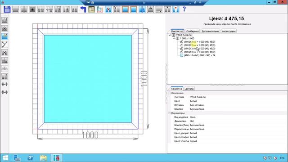This screenshot has height=162, width=288.
Task: Collapse the Основные property group
Action: [x=169, y=93]
